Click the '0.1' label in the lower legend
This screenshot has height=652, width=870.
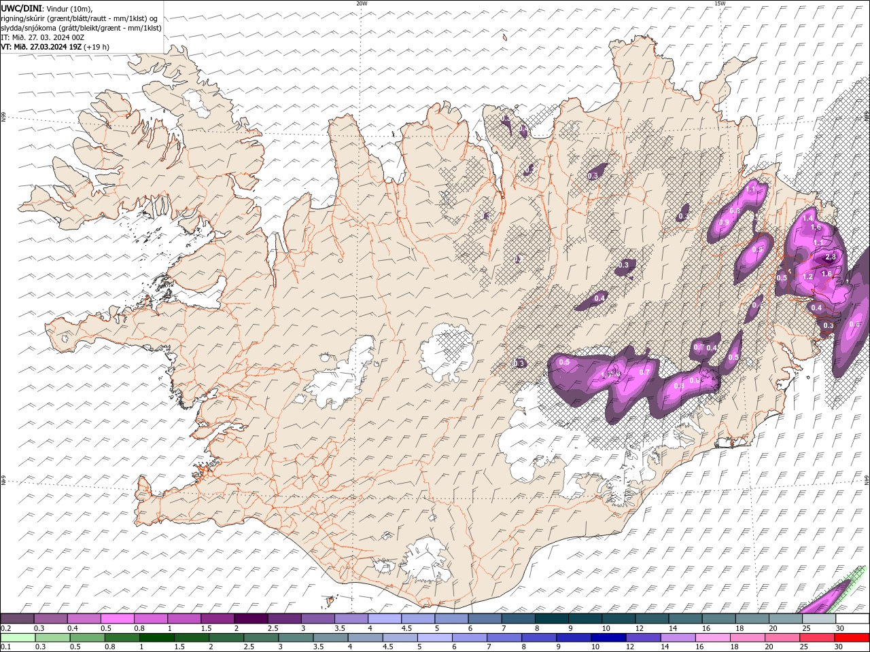click(x=5, y=647)
